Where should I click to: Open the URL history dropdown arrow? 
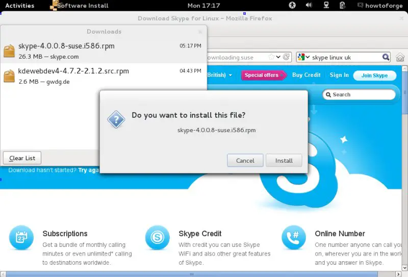click(x=278, y=57)
